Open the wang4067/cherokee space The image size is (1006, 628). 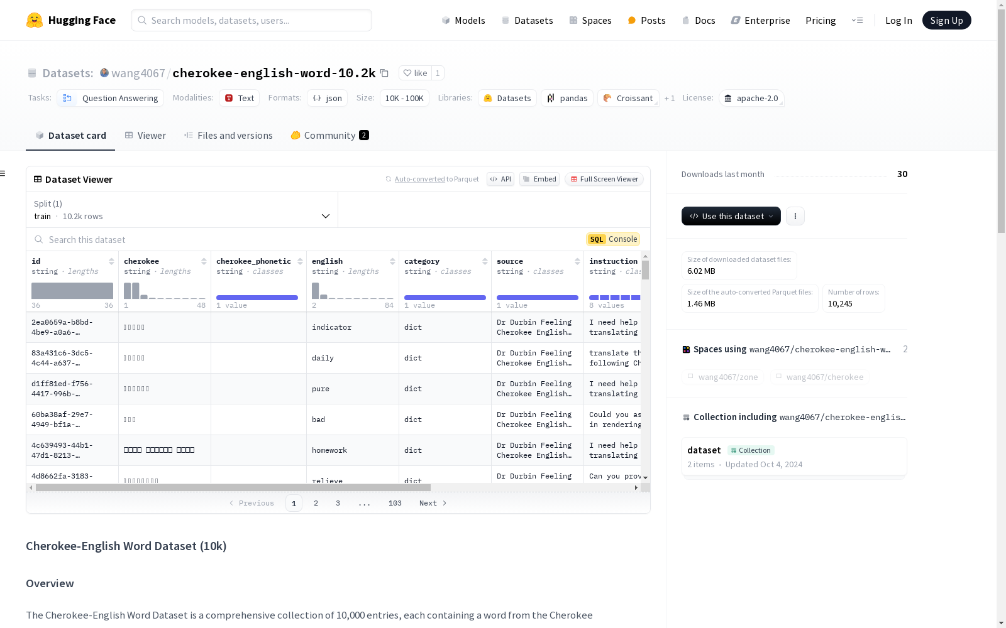point(820,377)
